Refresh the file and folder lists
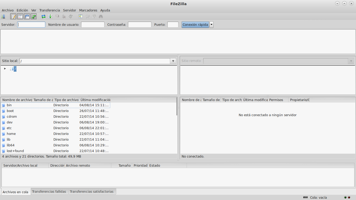Viewport: 356px width, 200px height. [x=44, y=17]
